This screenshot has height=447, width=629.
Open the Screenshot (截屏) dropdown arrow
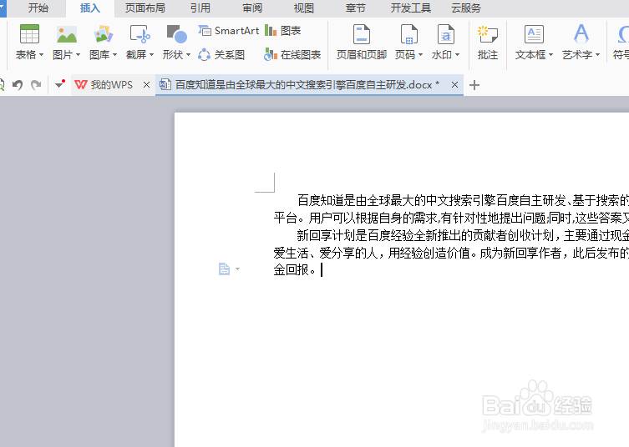[x=152, y=55]
